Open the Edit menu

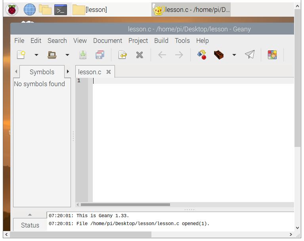tap(36, 40)
